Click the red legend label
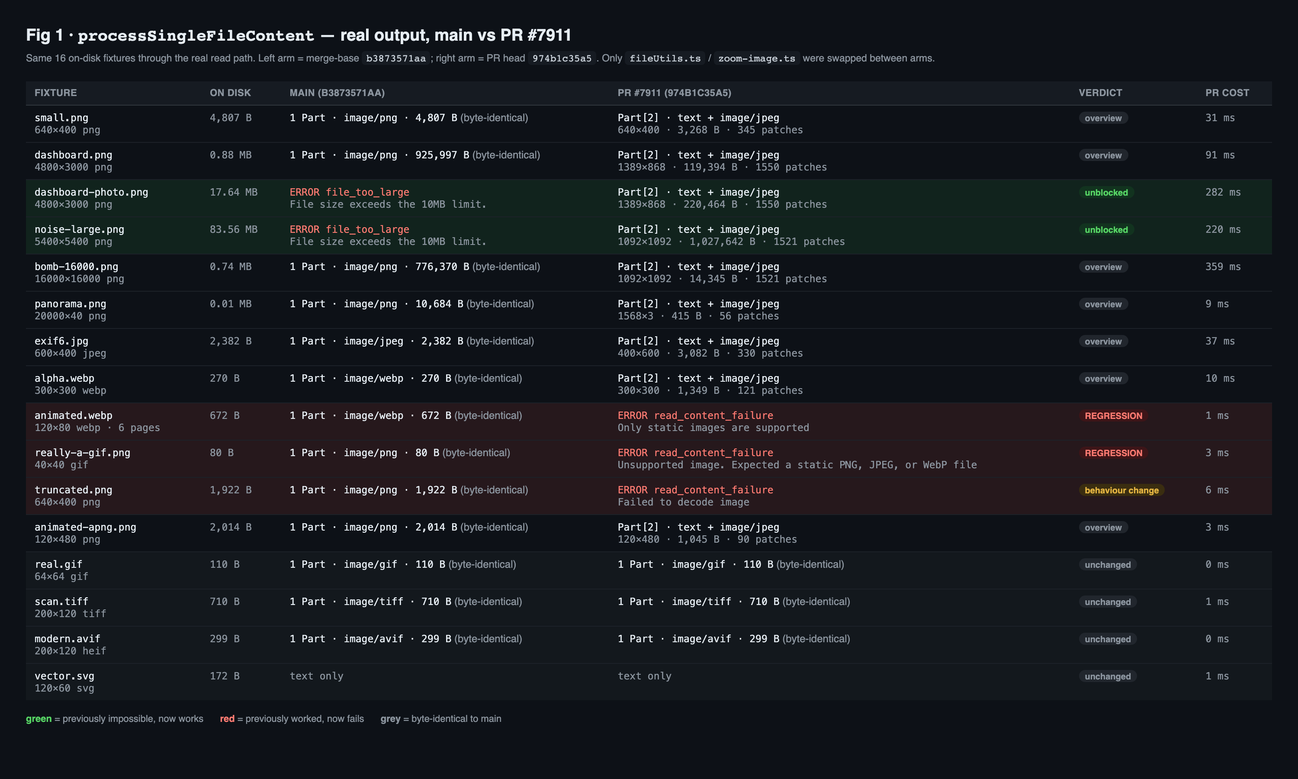 [227, 719]
